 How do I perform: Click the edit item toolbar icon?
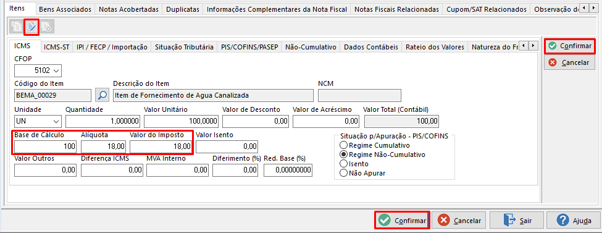(31, 27)
